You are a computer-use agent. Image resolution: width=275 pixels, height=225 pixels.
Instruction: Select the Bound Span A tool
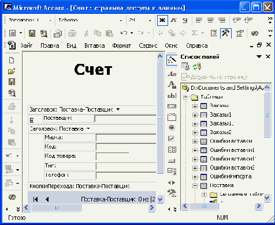click(172, 85)
